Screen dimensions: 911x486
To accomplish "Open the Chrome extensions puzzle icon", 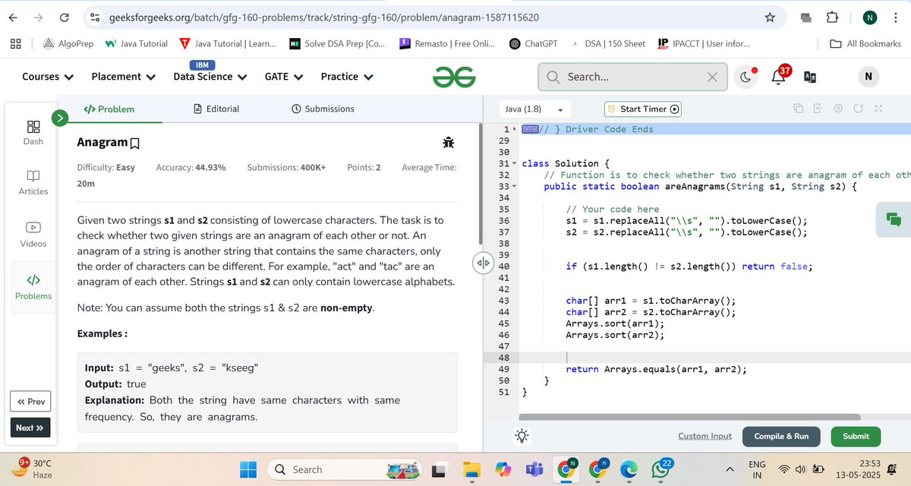I will click(x=832, y=17).
